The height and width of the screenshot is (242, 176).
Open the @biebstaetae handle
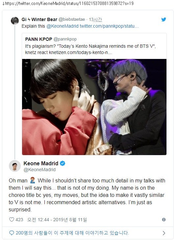point(72,19)
